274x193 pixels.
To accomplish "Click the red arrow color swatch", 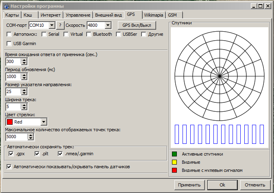I will (10, 121).
